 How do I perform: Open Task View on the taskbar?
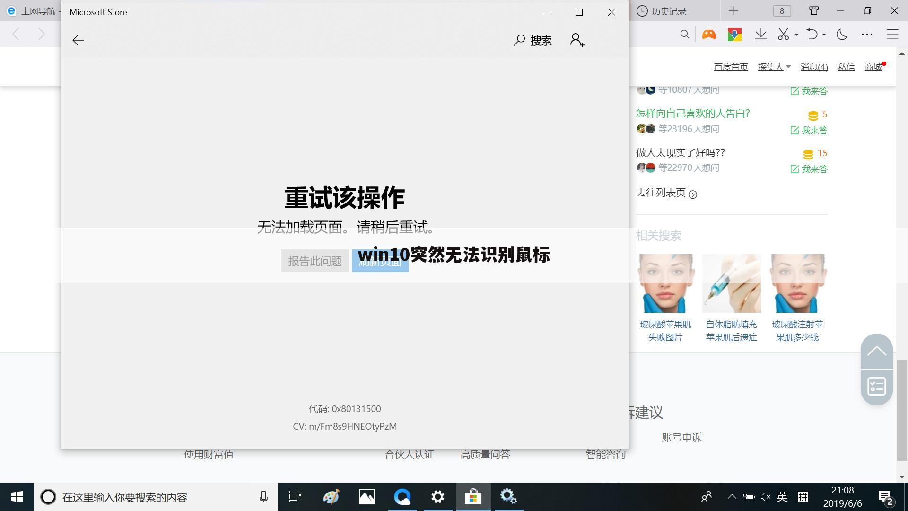[295, 497]
